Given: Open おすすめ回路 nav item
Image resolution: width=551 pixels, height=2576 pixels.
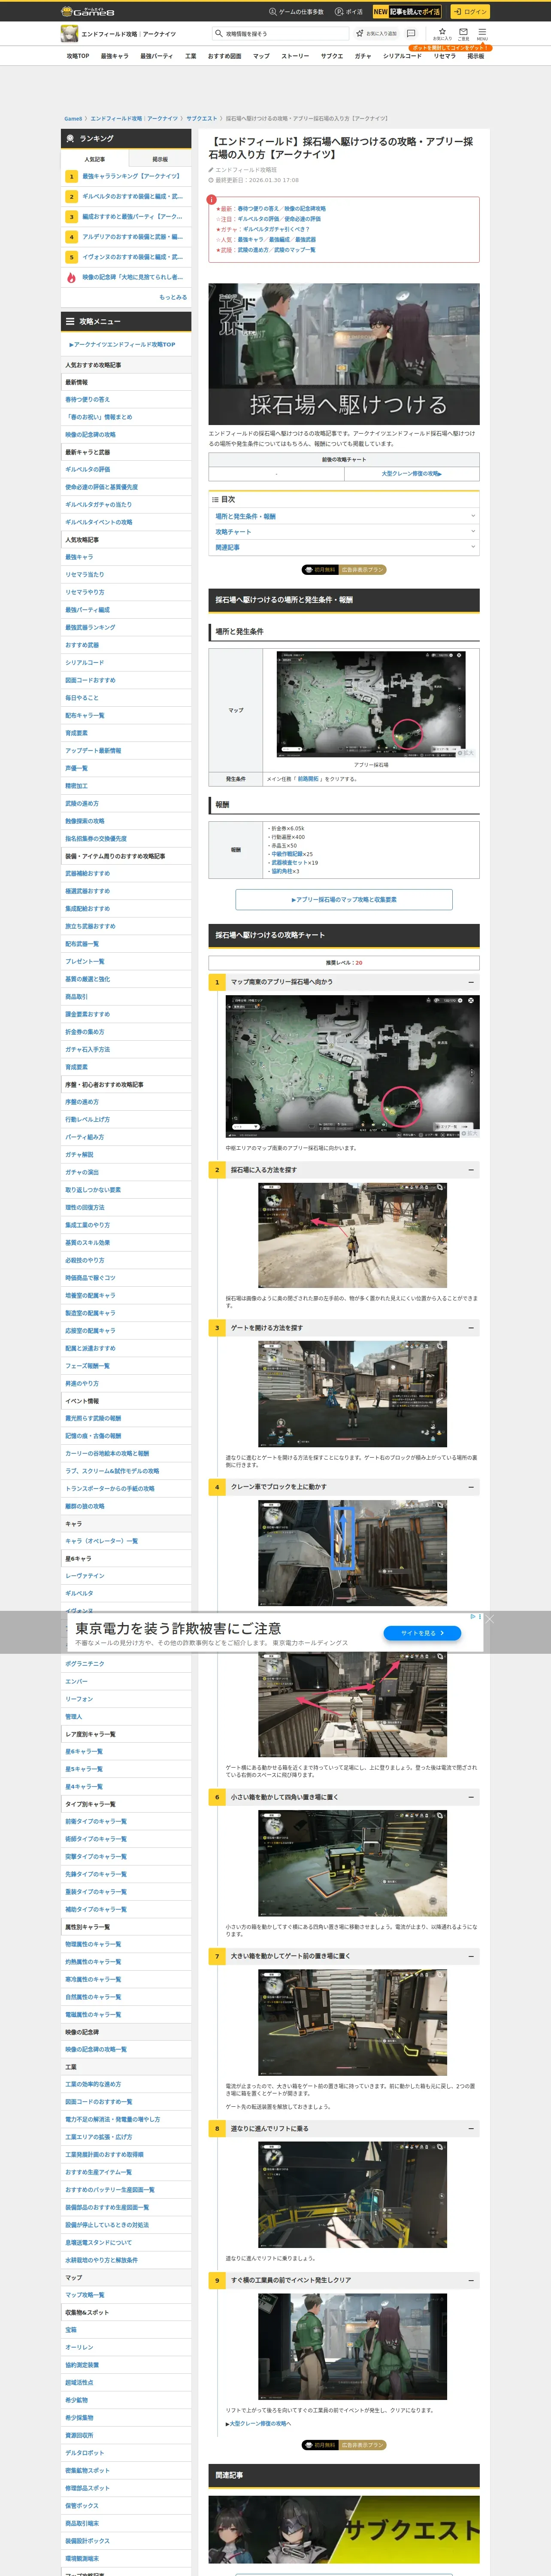Looking at the screenshot, I should (x=224, y=56).
